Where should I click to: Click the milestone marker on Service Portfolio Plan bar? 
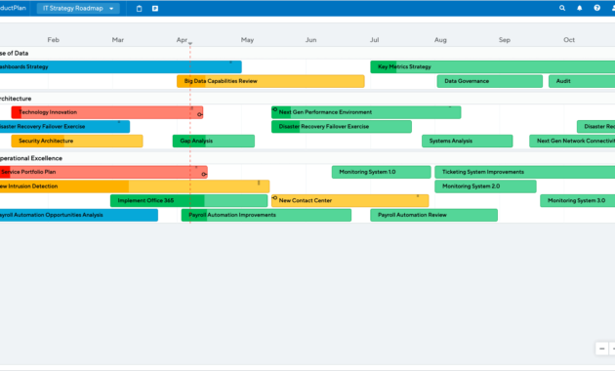click(x=204, y=174)
